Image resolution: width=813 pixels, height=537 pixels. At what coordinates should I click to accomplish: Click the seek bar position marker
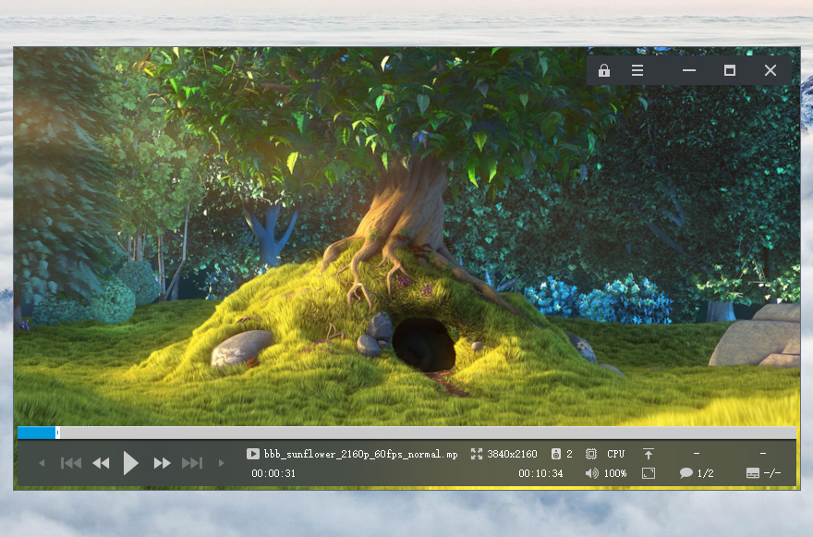(x=57, y=433)
